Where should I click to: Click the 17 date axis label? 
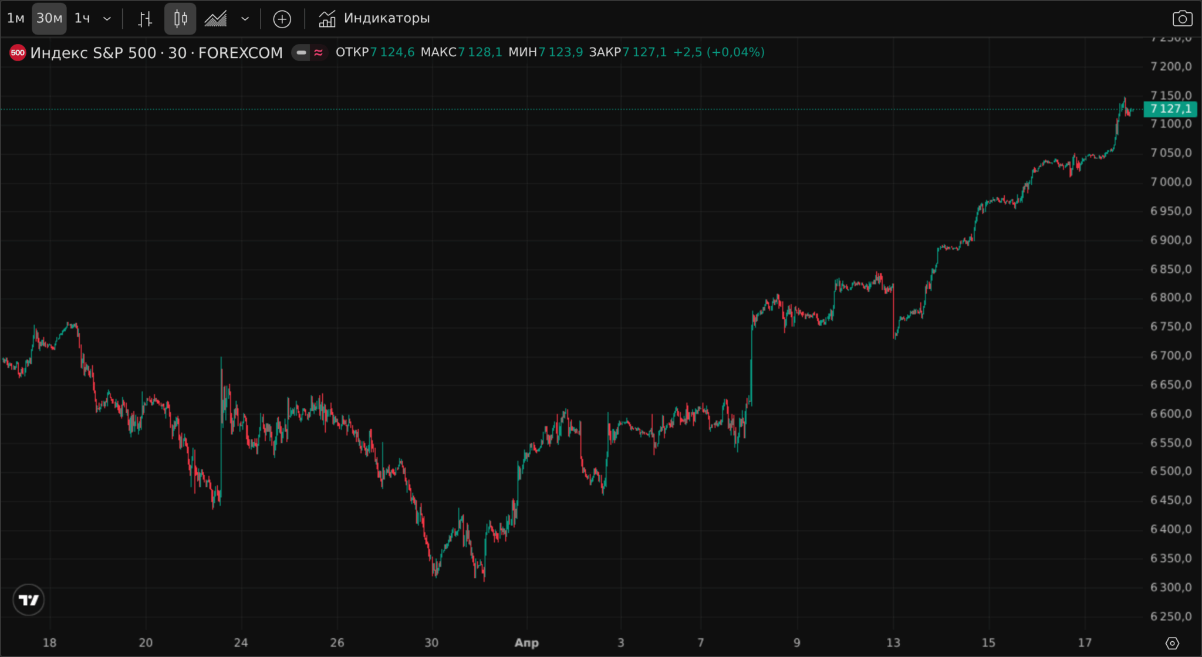point(1085,643)
